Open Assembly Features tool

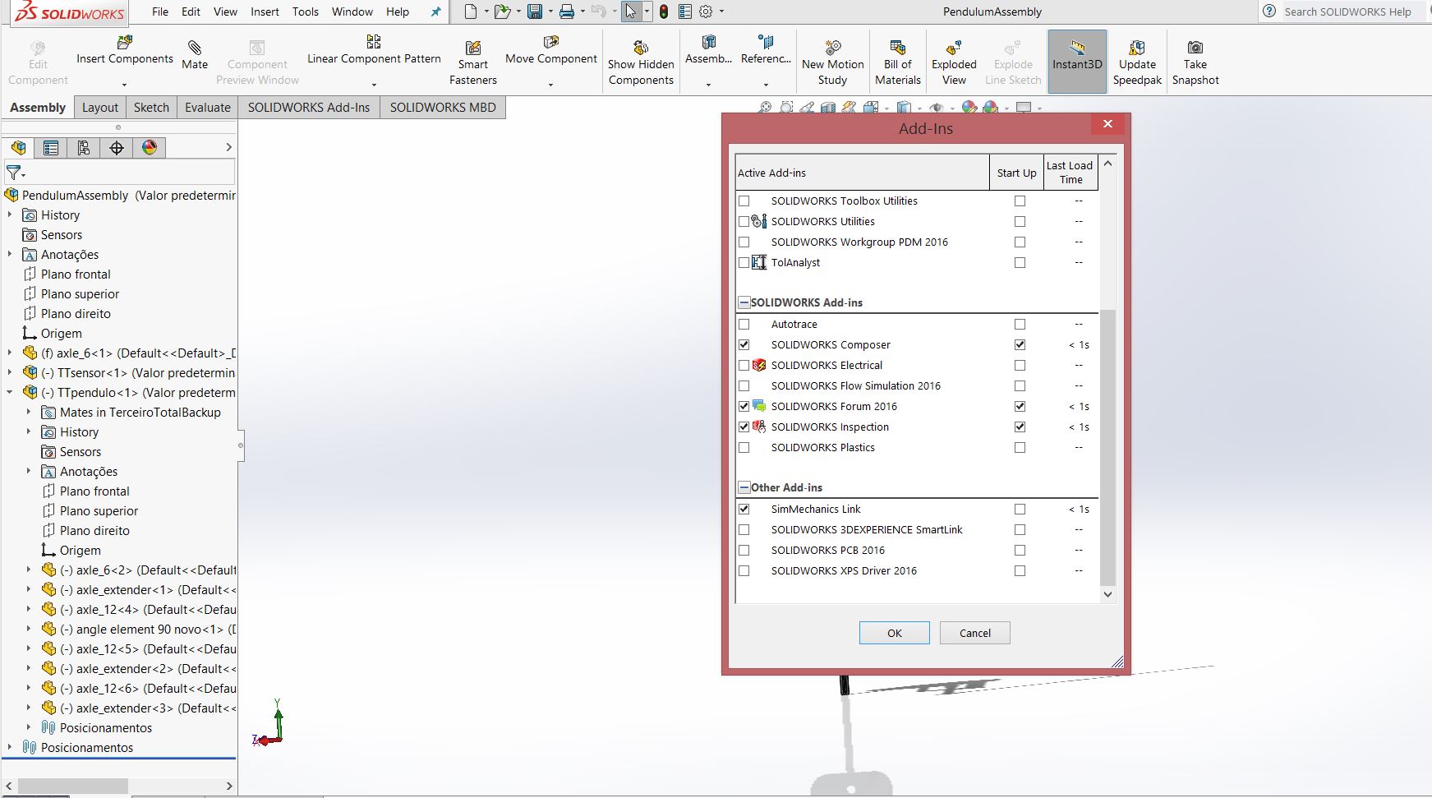pos(708,51)
